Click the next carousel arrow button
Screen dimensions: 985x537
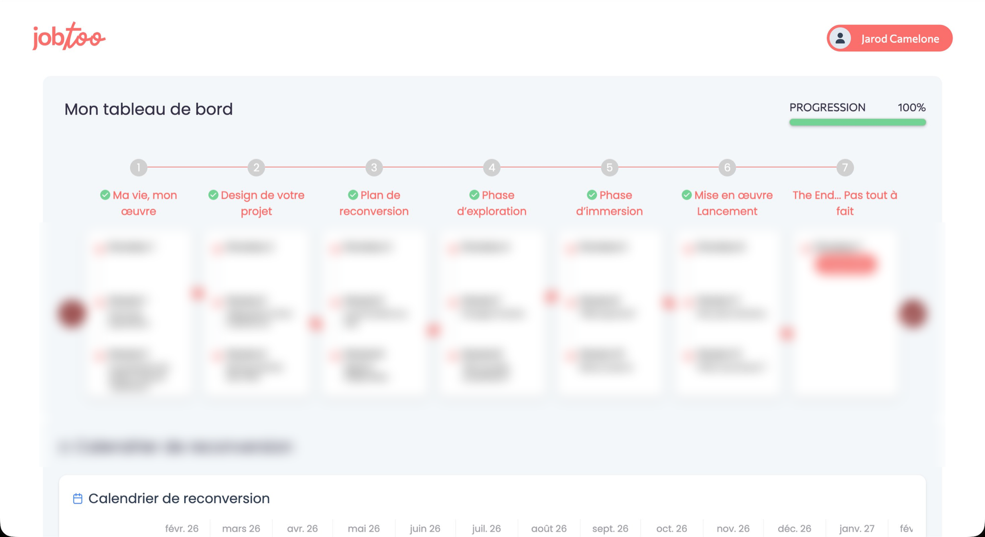coord(913,313)
